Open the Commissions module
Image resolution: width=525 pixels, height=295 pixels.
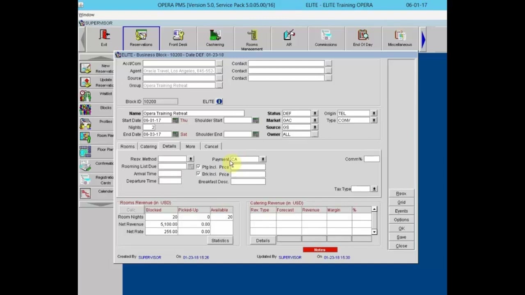point(326,38)
